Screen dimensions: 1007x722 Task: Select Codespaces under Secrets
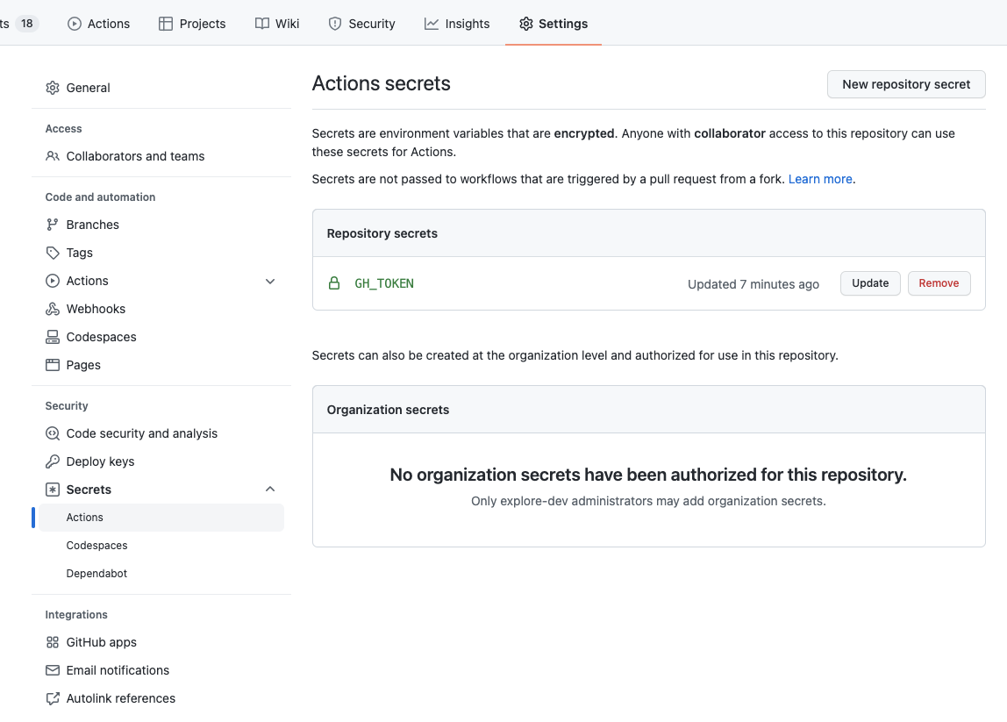pyautogui.click(x=161, y=546)
